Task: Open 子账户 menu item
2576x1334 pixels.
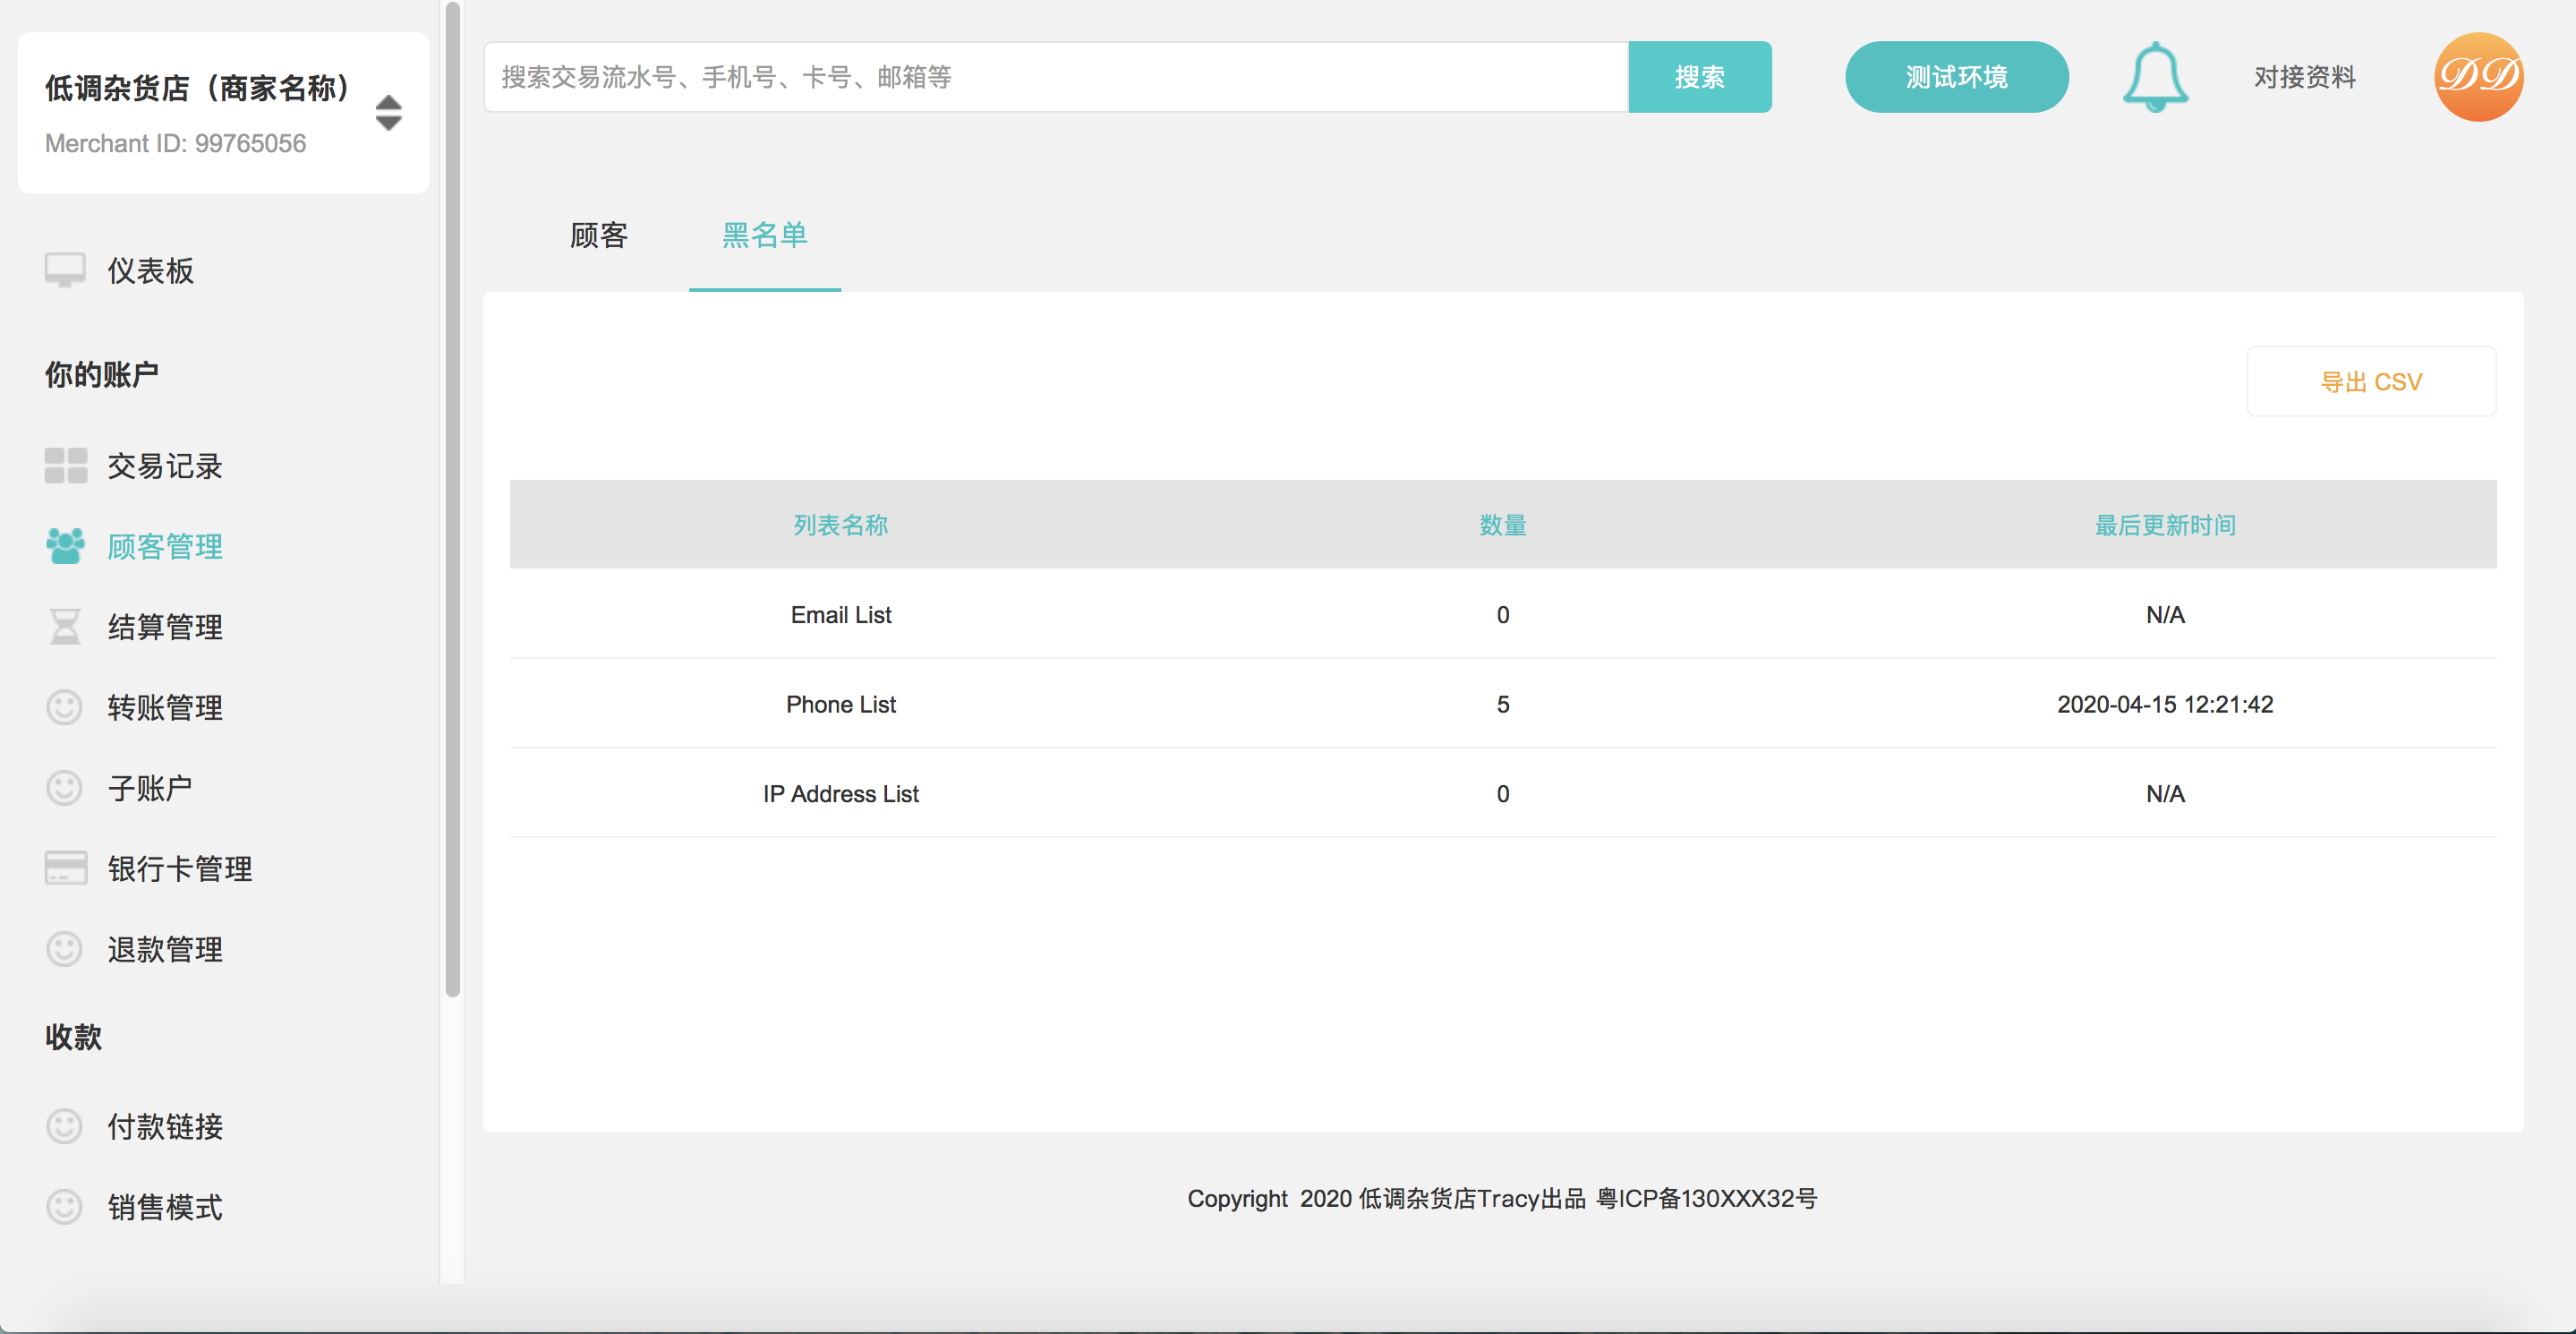Action: 150,788
